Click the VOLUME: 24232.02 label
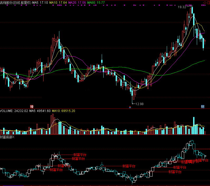 coord(14,111)
